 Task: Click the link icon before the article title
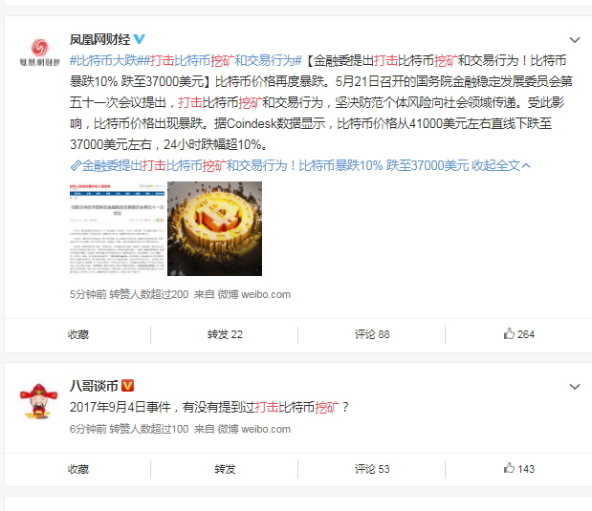(76, 165)
